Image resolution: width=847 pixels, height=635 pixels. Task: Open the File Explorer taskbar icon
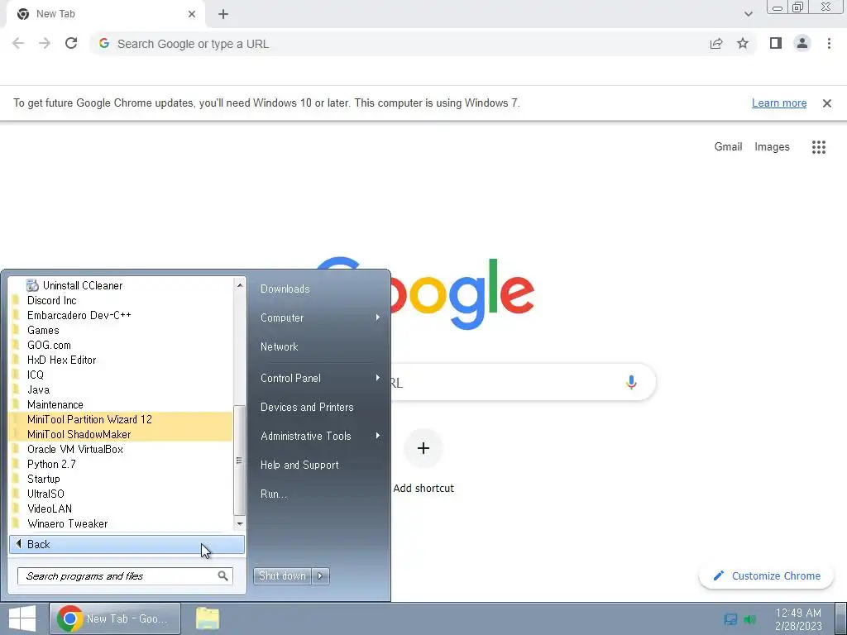pyautogui.click(x=208, y=618)
